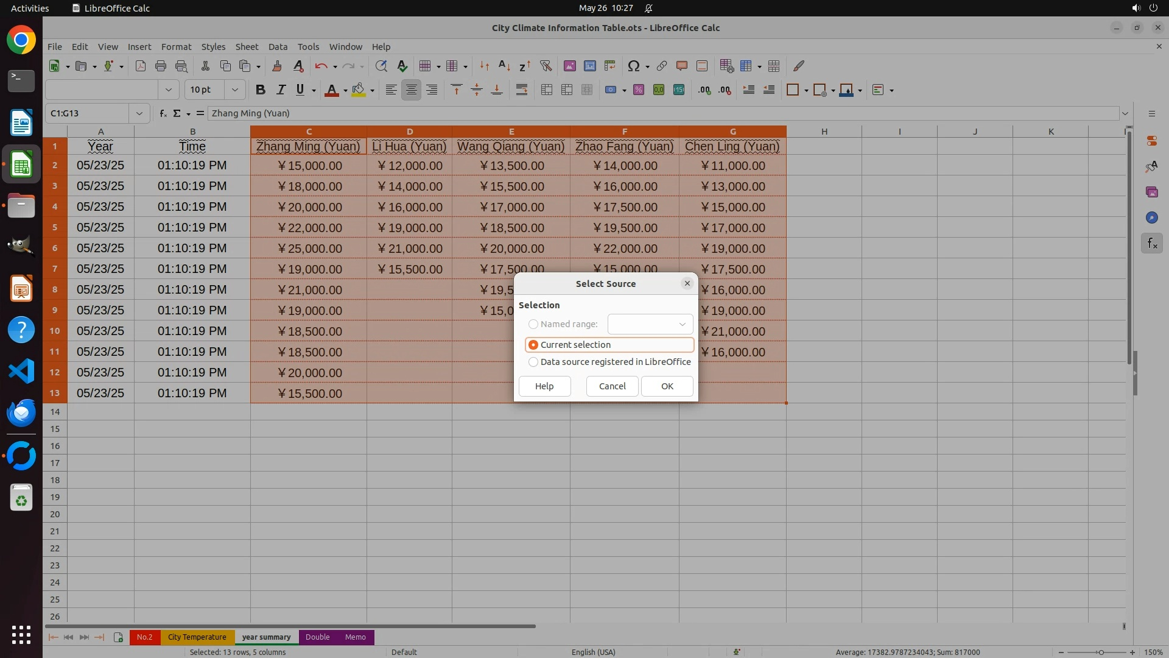The image size is (1169, 658).
Task: Switch to the City Temperature sheet tab
Action: pos(197,637)
